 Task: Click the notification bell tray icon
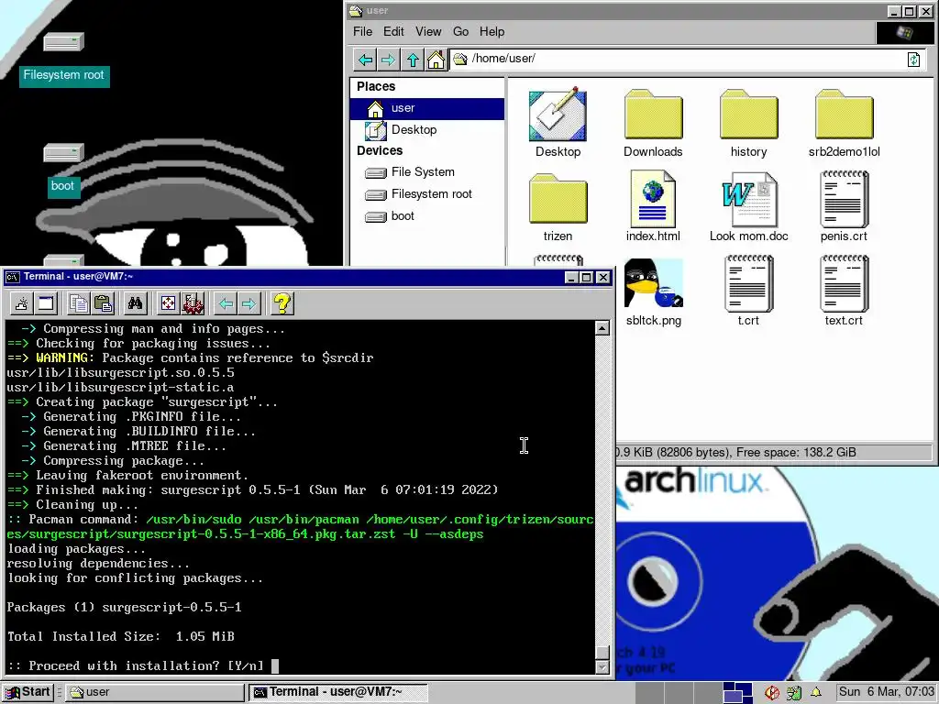815,693
